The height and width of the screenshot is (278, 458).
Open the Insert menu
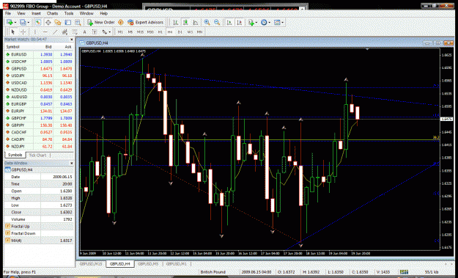[36, 13]
